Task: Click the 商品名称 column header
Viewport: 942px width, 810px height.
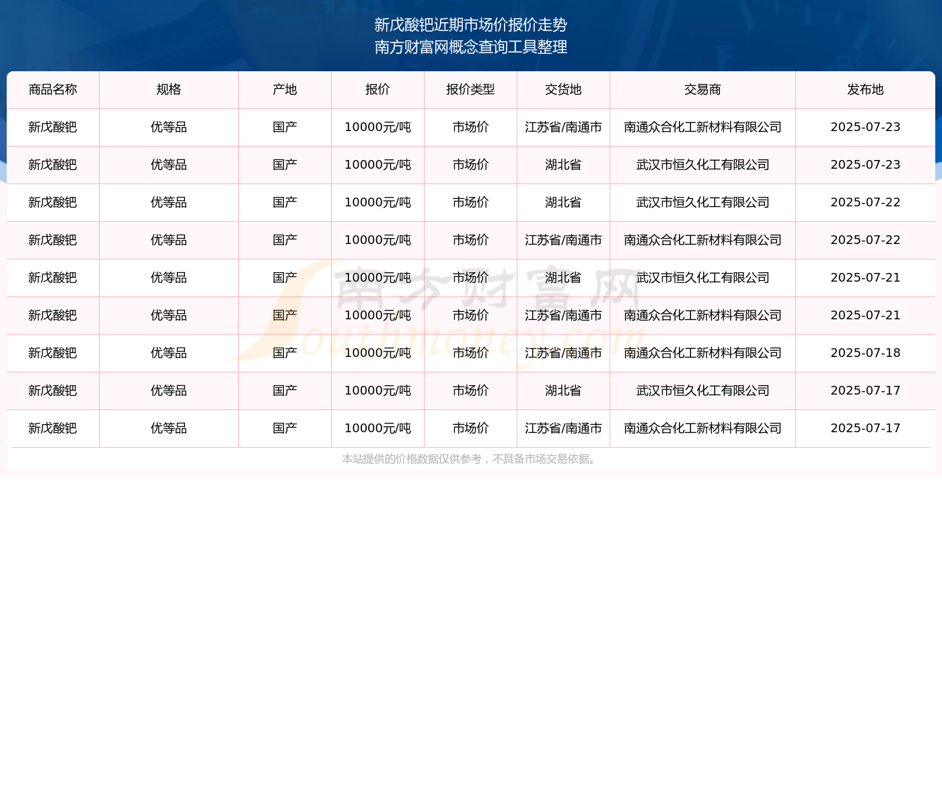Action: click(53, 90)
